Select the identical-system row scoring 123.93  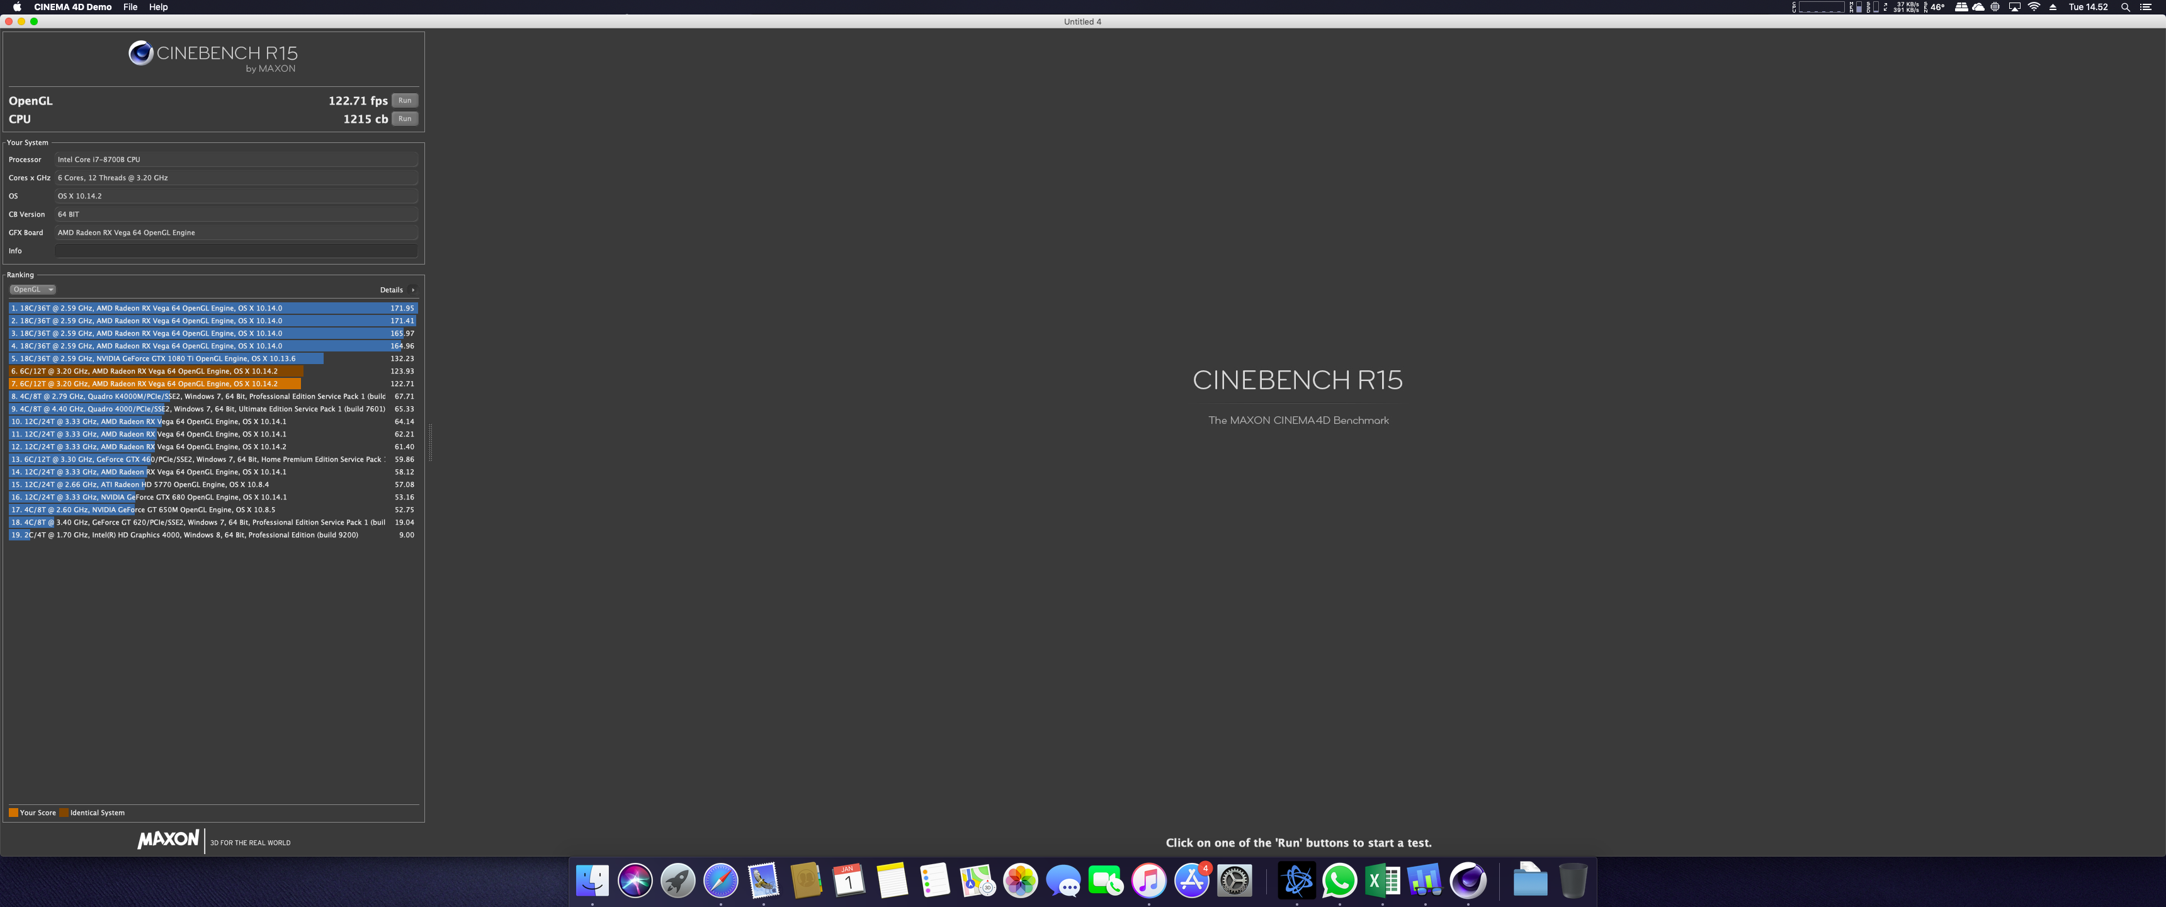tap(213, 371)
